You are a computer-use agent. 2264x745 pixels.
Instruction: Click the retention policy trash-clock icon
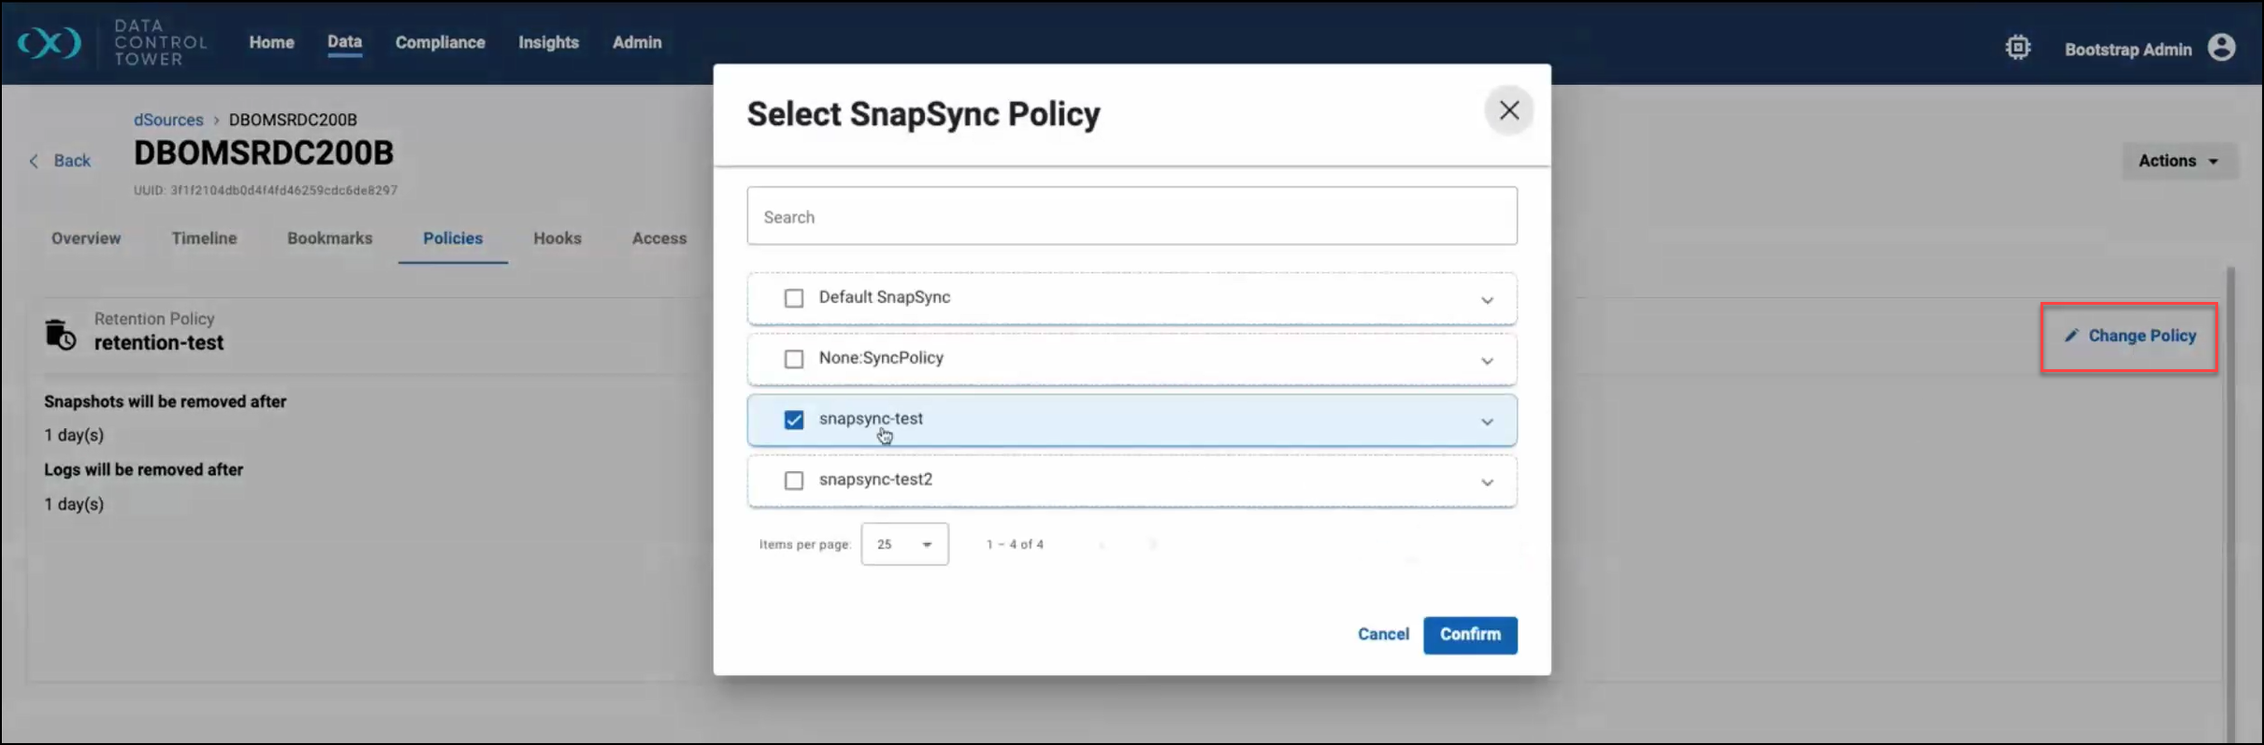pyautogui.click(x=61, y=334)
